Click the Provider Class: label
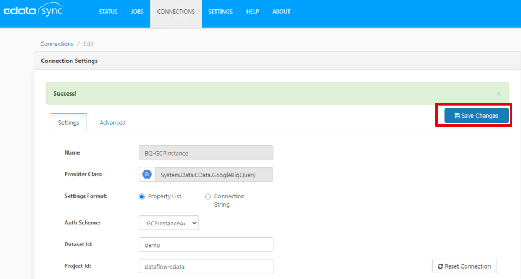The width and height of the screenshot is (521, 279). click(x=83, y=174)
